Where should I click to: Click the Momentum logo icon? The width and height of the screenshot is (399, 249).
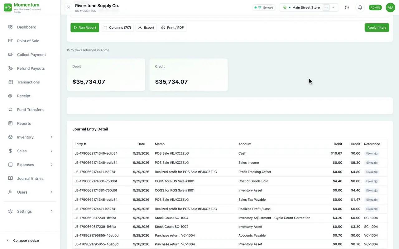[x=8, y=7]
